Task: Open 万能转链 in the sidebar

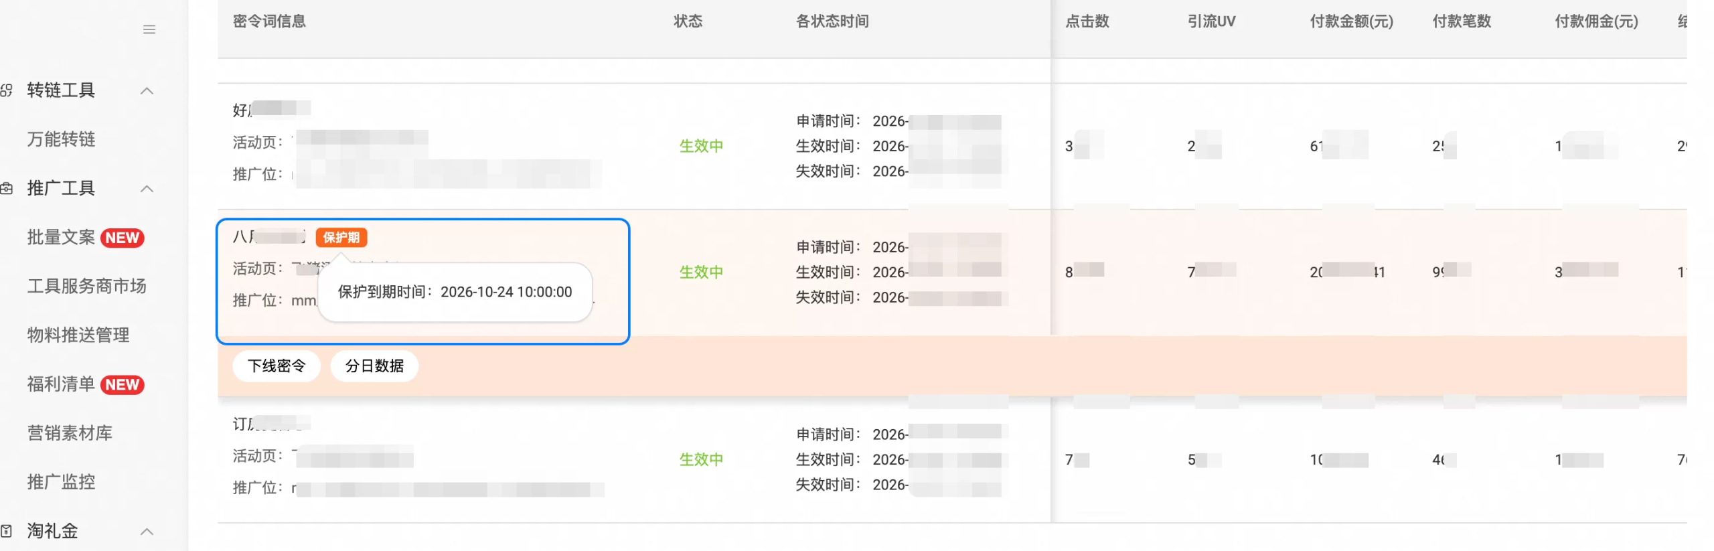Action: (x=61, y=139)
